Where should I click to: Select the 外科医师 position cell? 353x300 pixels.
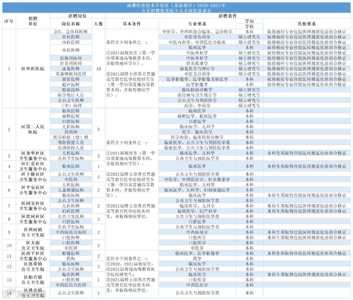point(71,50)
